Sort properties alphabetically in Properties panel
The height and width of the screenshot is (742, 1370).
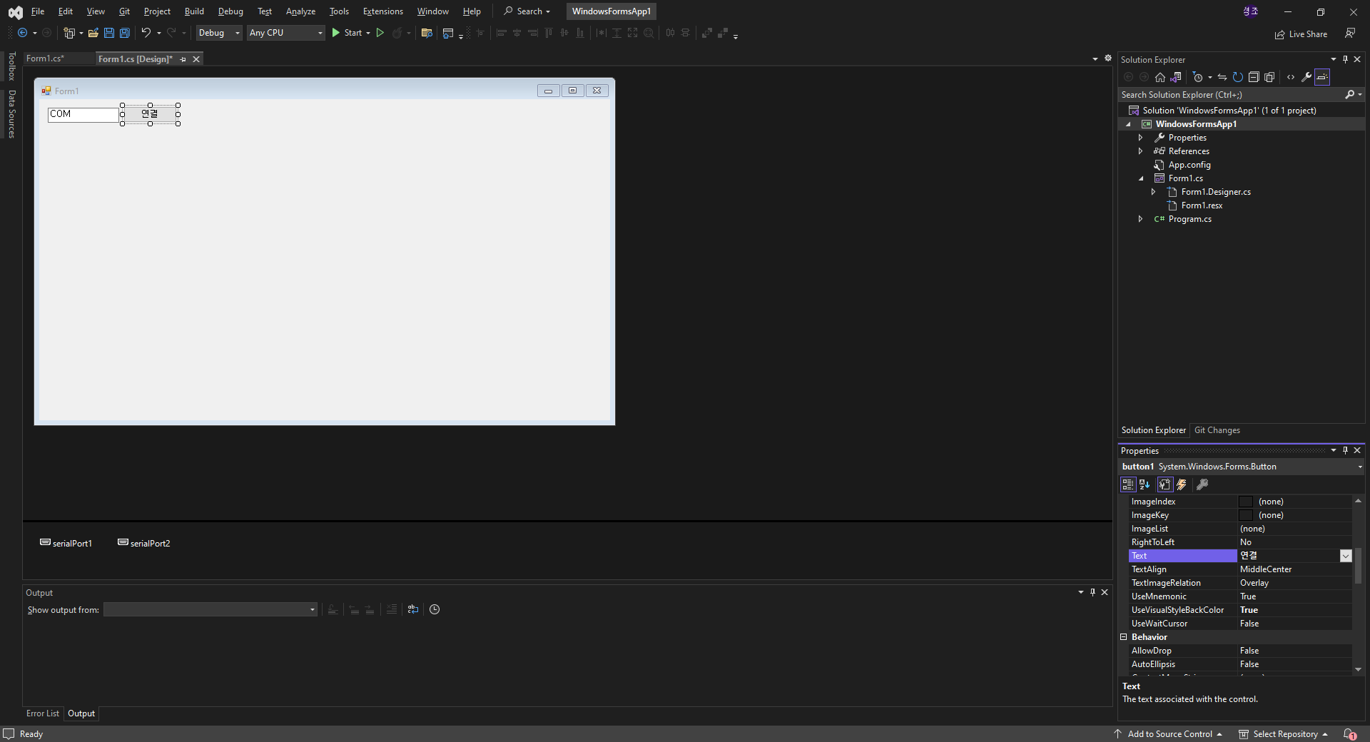pyautogui.click(x=1145, y=484)
